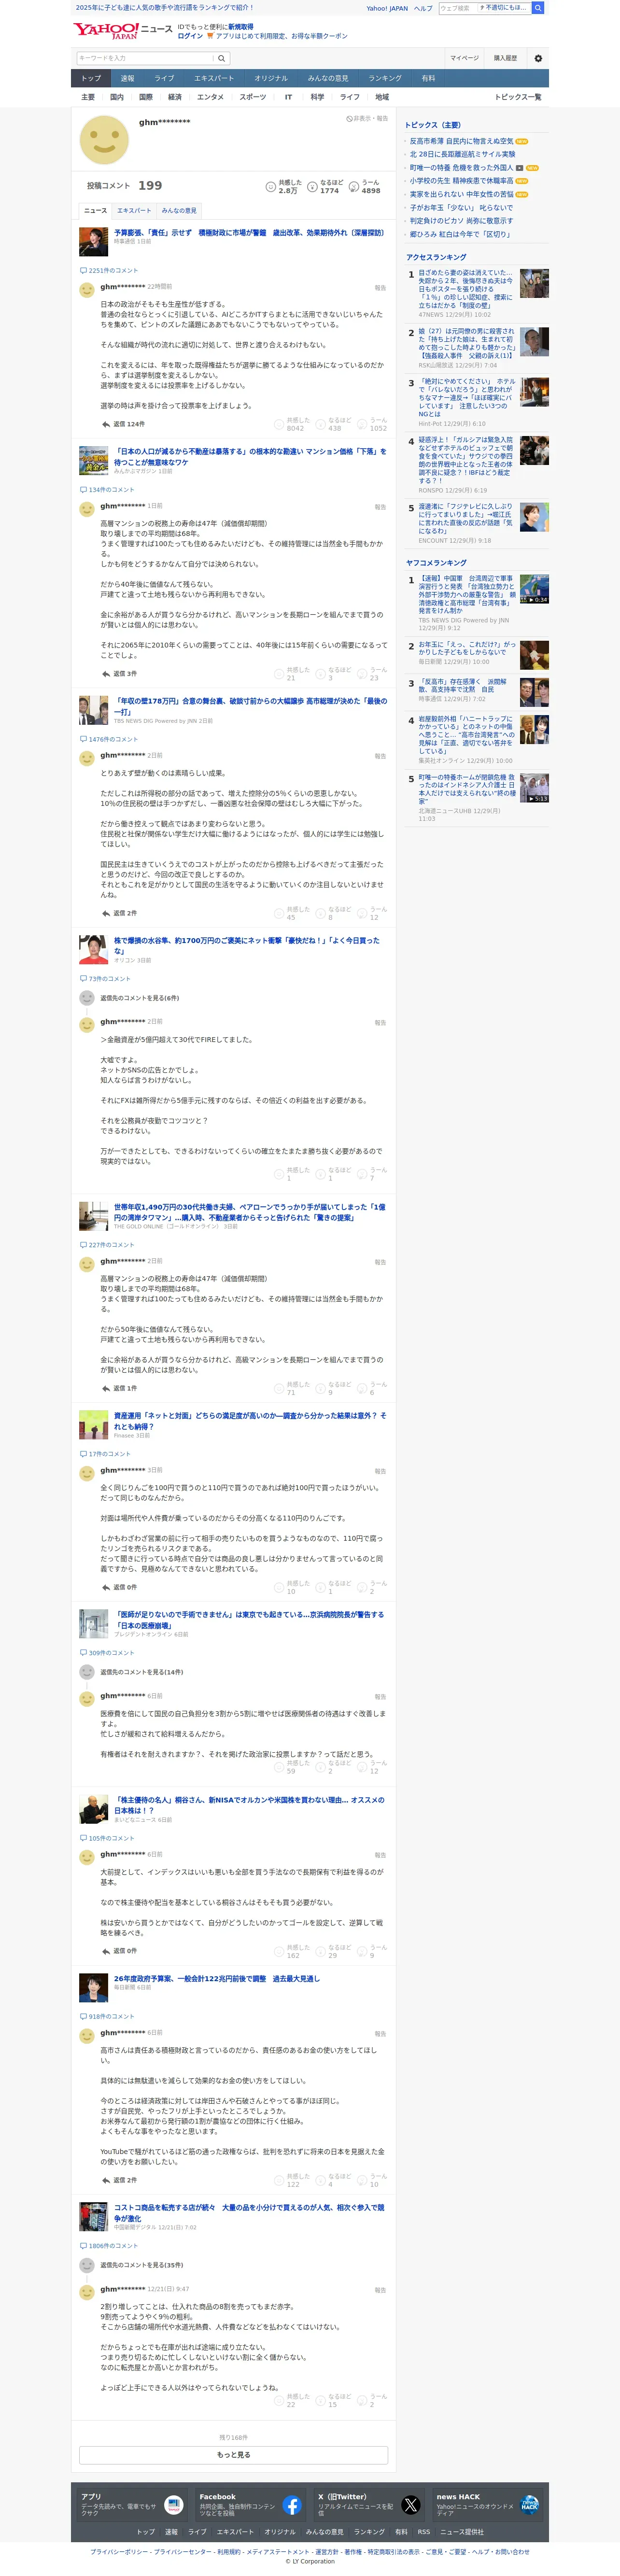Open thumbnail of the 年収の壁178万円 article
The height and width of the screenshot is (2576, 620).
[94, 710]
